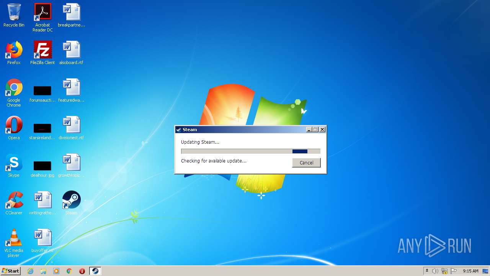Select the writingrathe... document
This screenshot has height=276, width=490.
(42, 203)
